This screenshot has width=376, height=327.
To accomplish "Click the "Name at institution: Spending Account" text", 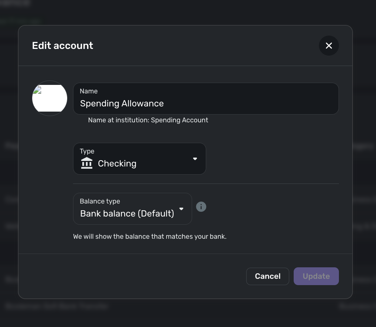I will [148, 120].
